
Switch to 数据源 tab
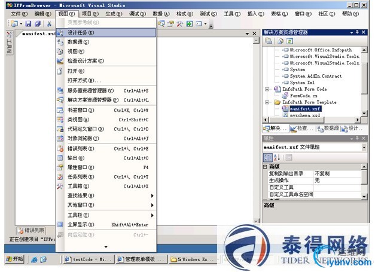coord(328,129)
